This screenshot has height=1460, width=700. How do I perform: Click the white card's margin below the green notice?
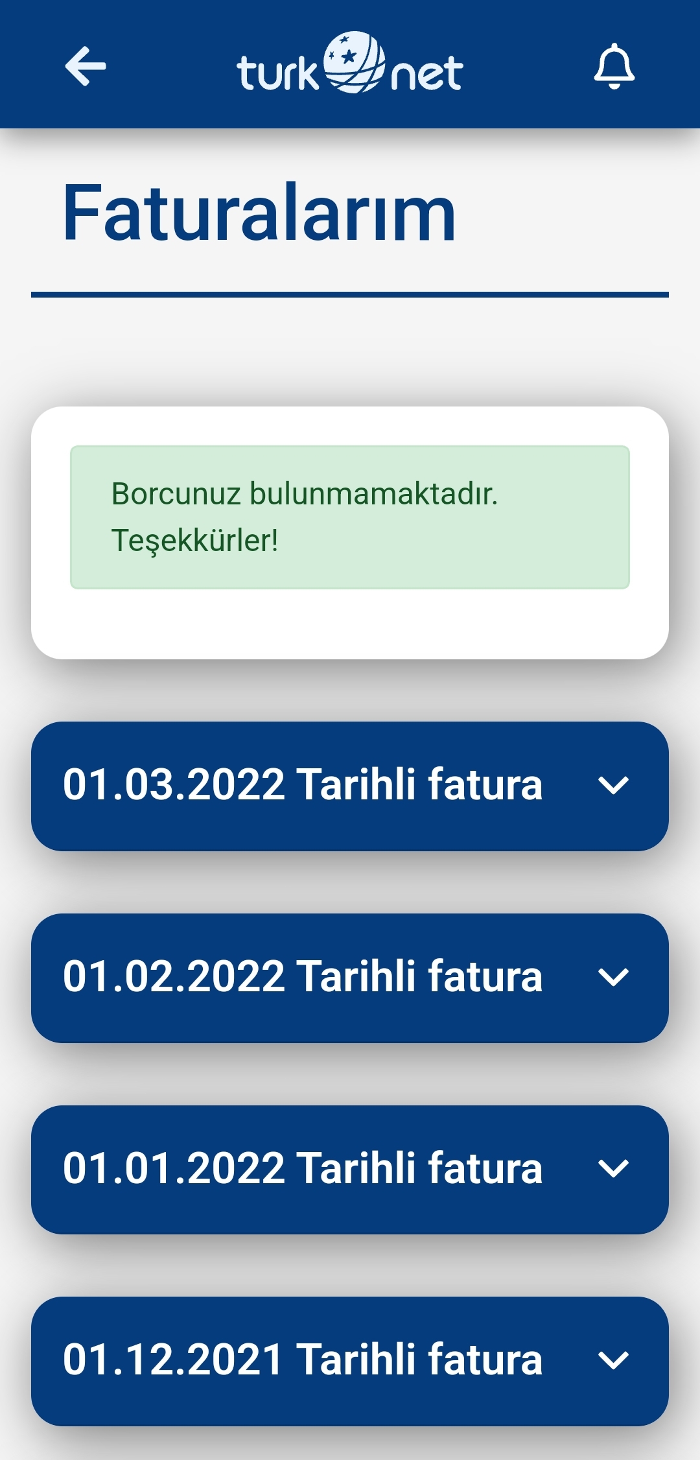click(x=350, y=624)
